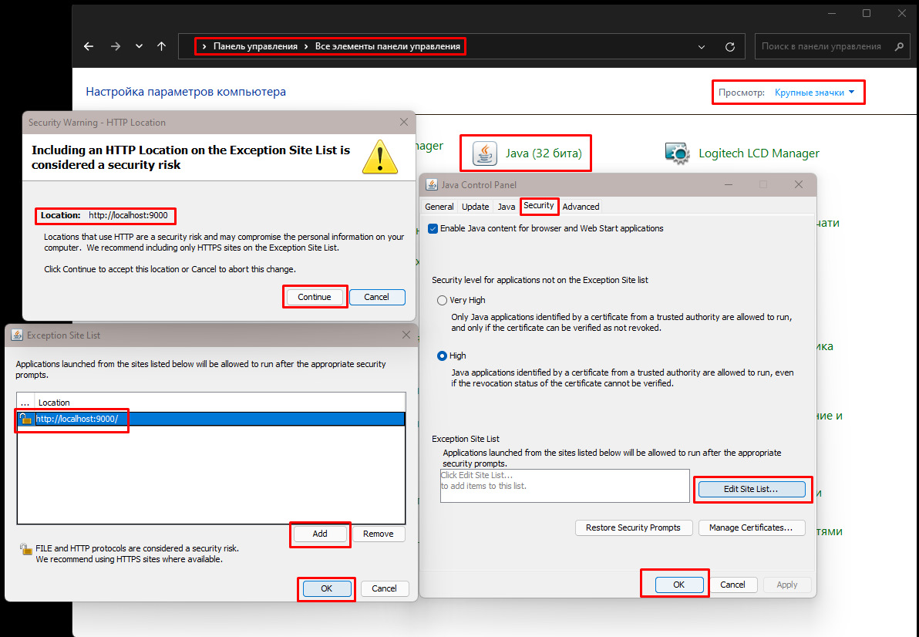Close the Java Control Panel window
Viewport: 919px width, 637px height.
click(x=798, y=184)
